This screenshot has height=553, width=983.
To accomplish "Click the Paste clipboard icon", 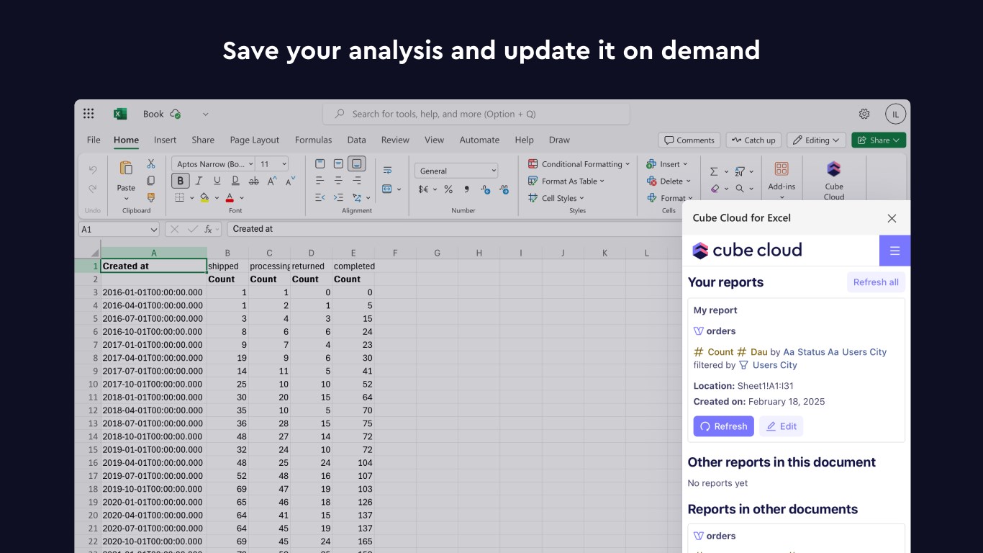I will coord(126,168).
